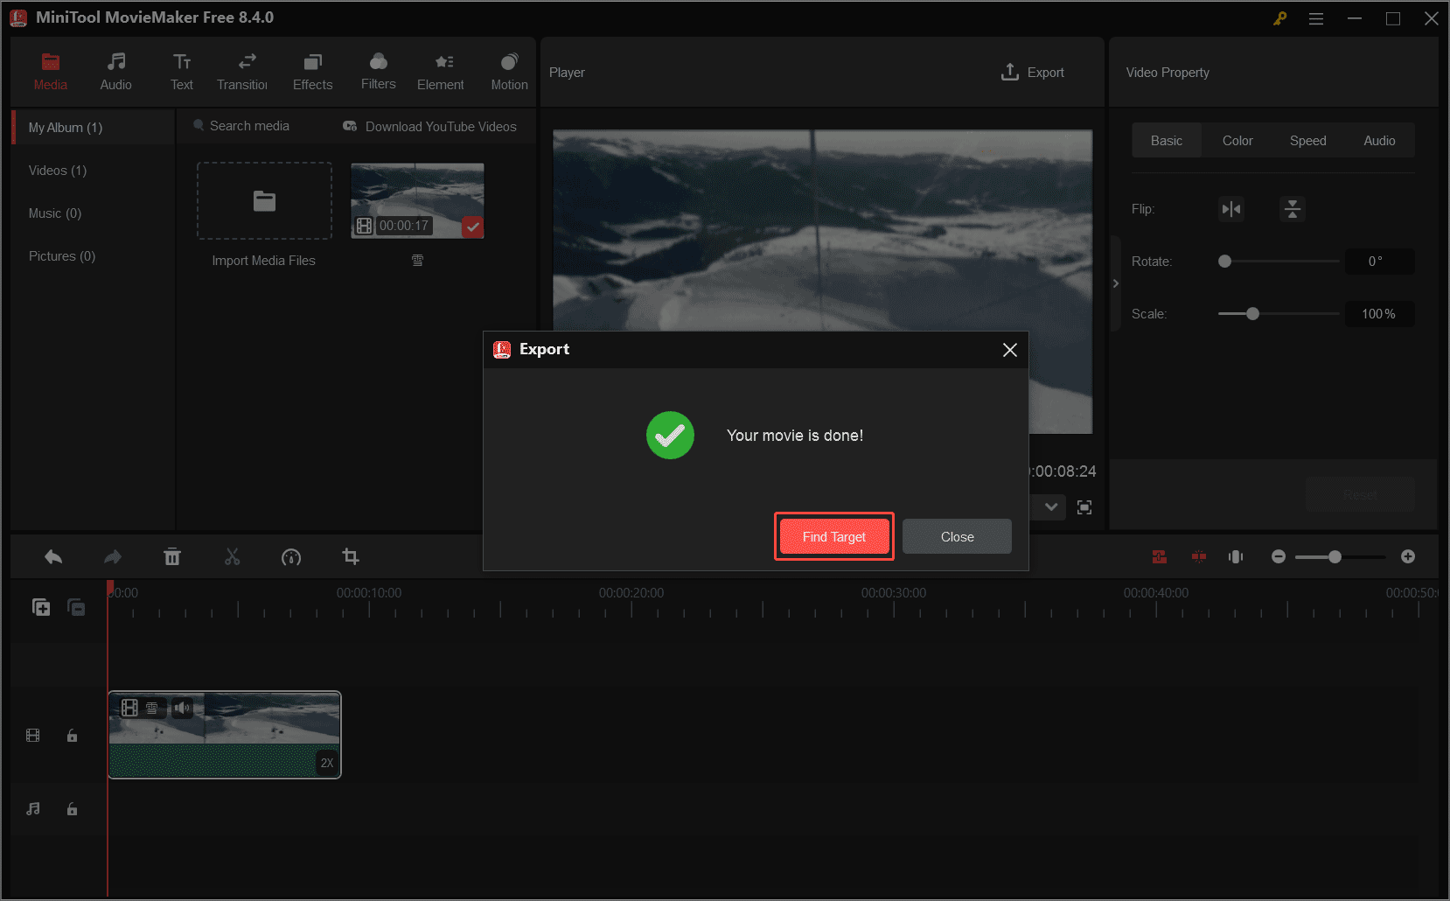Select the Crop tool icon

click(350, 556)
